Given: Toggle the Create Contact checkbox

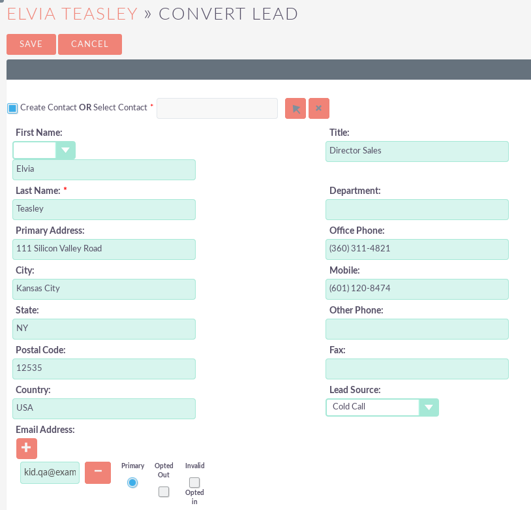Looking at the screenshot, I should tap(12, 108).
